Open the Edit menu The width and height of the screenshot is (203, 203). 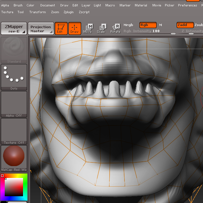coord(75,5)
